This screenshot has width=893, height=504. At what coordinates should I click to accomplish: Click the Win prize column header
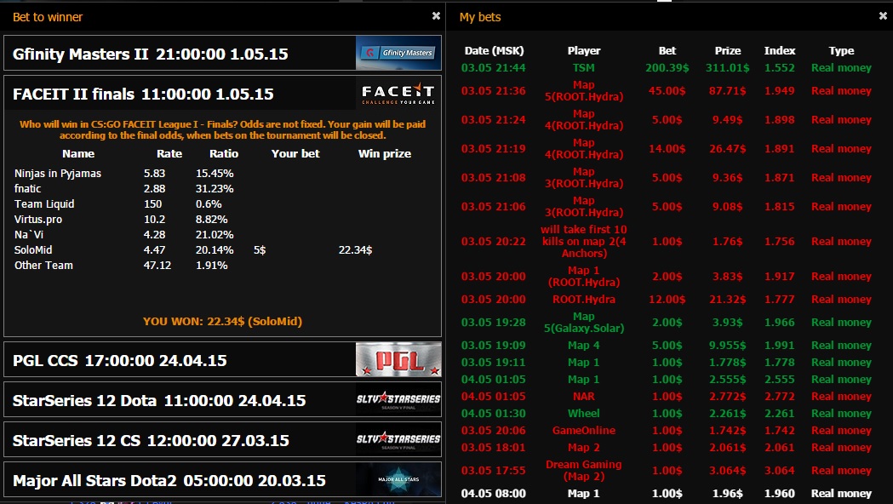[x=385, y=154]
